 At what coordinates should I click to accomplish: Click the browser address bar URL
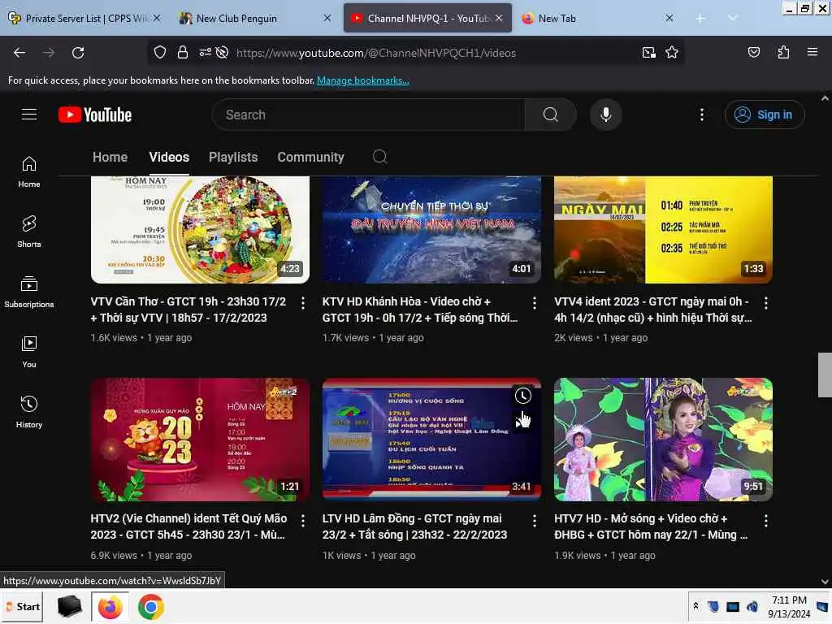(376, 53)
